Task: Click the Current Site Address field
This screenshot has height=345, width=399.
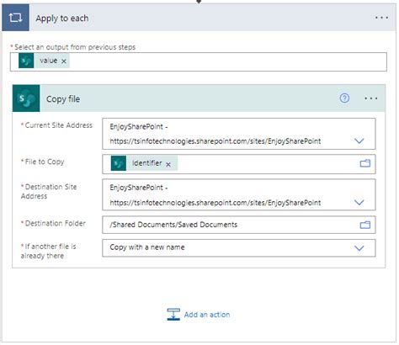Action: [x=239, y=134]
